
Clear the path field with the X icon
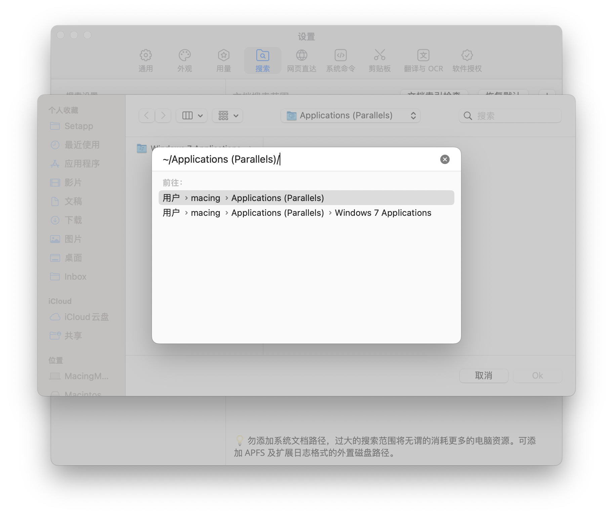(445, 159)
